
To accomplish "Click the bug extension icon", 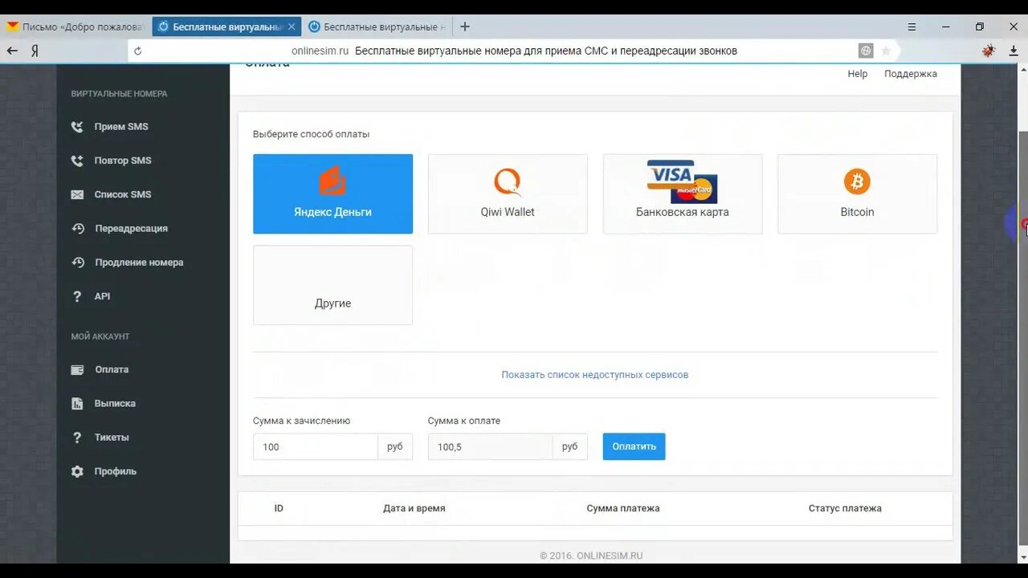I will click(989, 51).
